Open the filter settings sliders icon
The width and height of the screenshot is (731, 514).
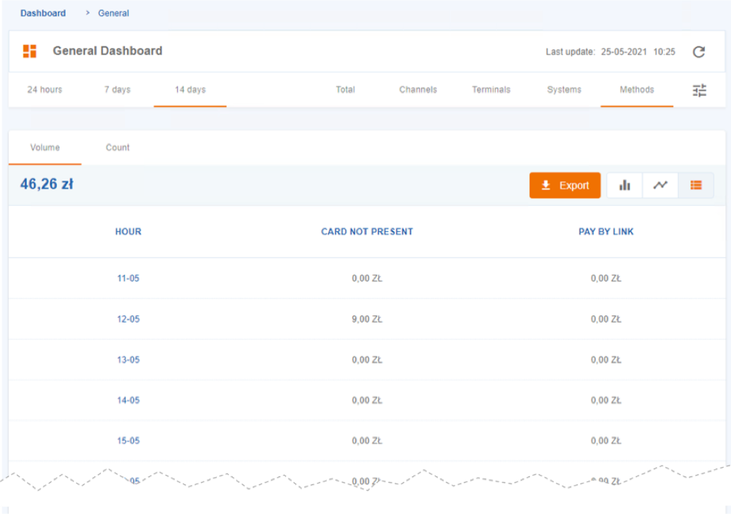[699, 90]
